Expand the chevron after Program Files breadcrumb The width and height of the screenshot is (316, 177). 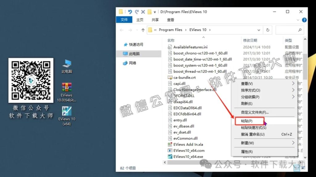point(185,30)
